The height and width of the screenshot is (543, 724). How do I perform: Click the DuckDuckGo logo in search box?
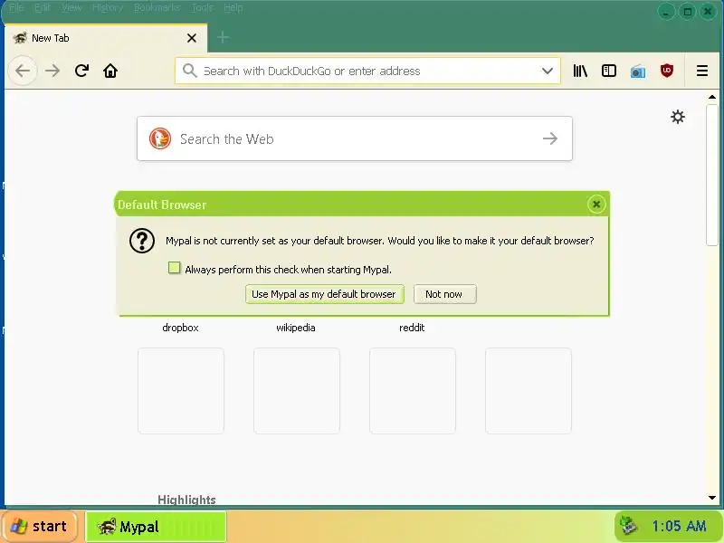(160, 138)
